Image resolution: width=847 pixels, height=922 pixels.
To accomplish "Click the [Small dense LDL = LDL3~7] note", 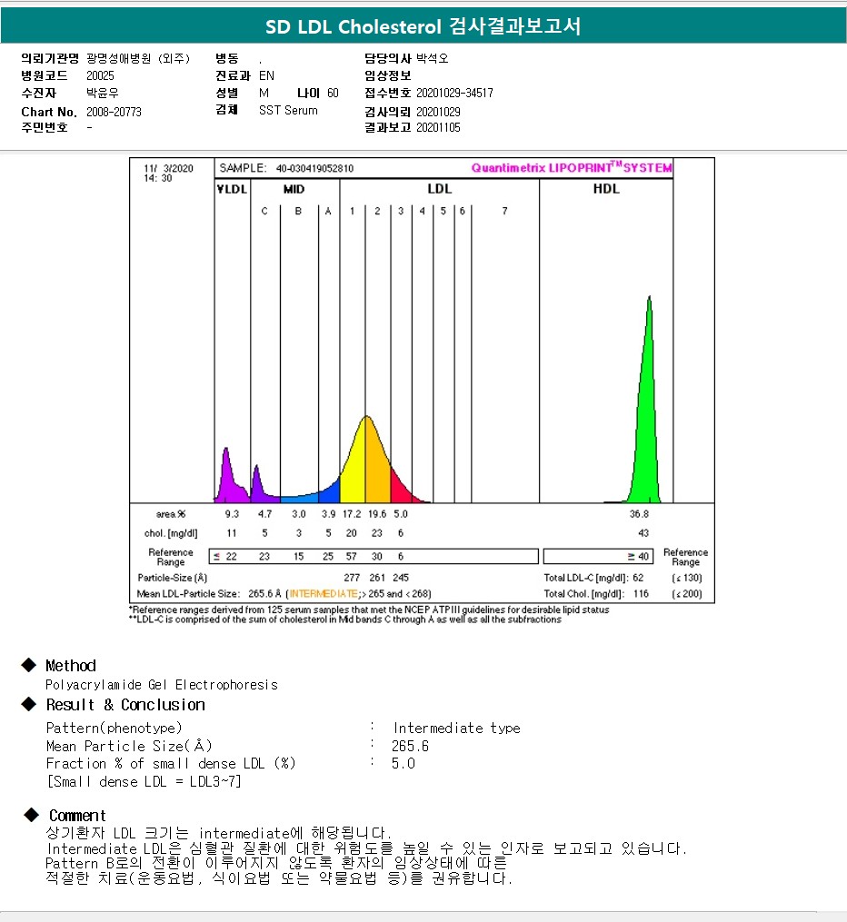I will click(x=144, y=781).
